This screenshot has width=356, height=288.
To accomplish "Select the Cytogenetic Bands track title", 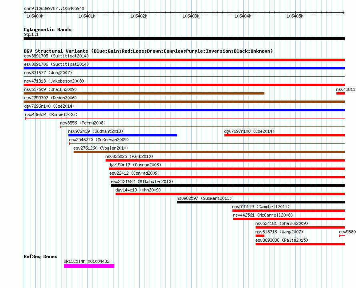I will click(48, 30).
